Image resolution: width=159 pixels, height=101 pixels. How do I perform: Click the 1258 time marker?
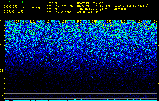[x=124, y=22]
